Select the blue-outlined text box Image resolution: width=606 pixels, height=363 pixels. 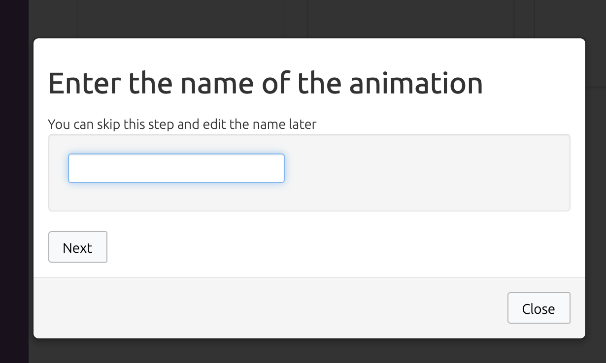click(176, 168)
